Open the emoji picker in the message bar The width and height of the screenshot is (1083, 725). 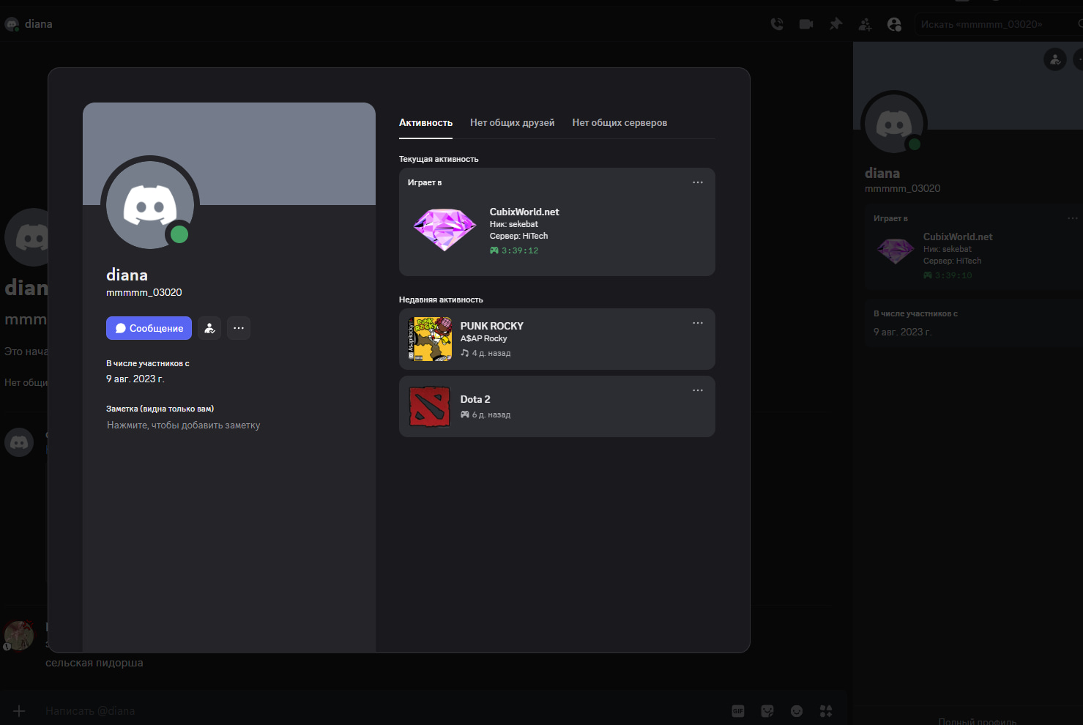pos(797,711)
